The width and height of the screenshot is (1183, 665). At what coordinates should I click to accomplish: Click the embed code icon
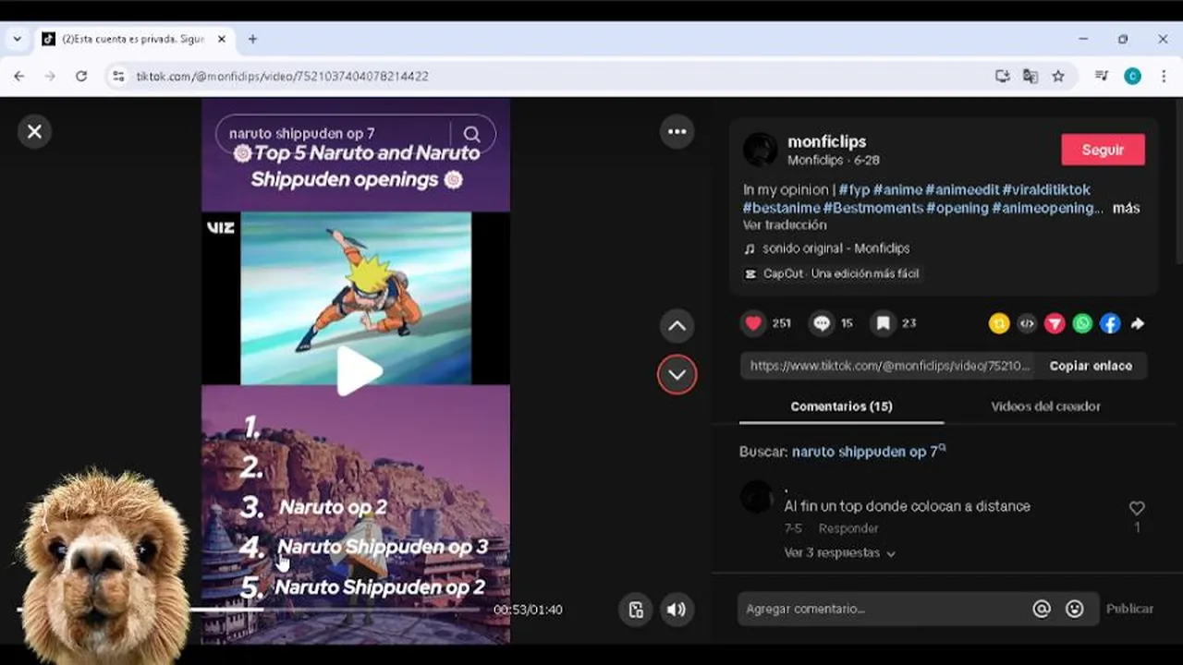pyautogui.click(x=1027, y=323)
